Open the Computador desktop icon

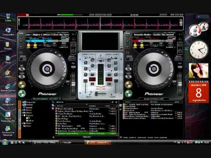(8, 32)
